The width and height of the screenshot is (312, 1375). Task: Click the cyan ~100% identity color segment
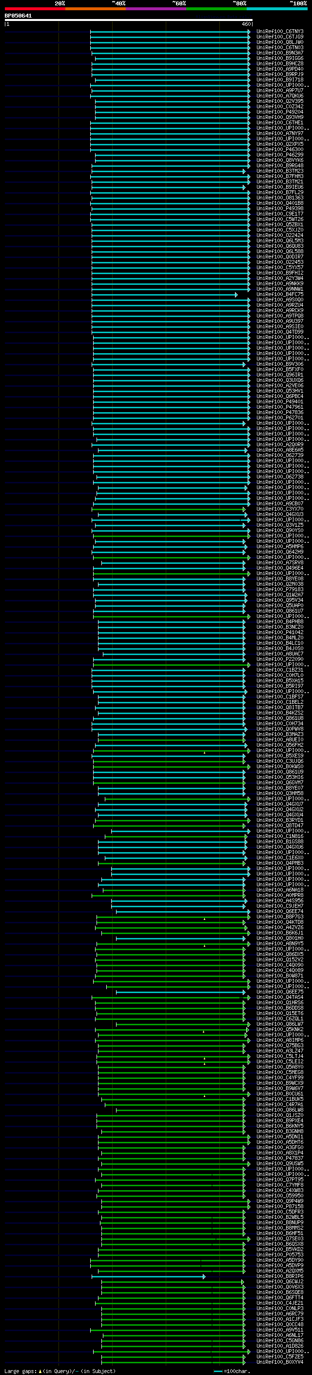click(277, 9)
